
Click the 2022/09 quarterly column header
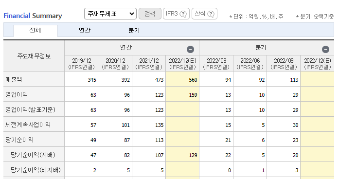(x=284, y=64)
